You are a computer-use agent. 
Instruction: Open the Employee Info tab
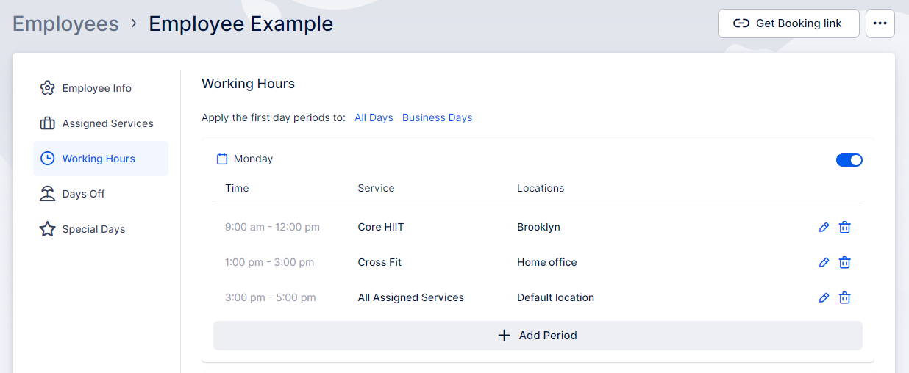101,88
